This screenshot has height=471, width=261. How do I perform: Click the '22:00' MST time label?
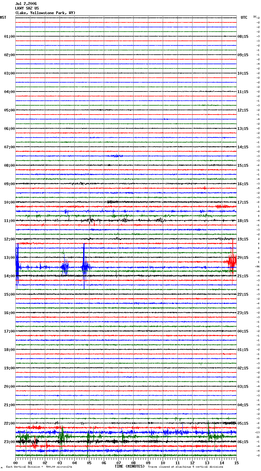pos(9,423)
